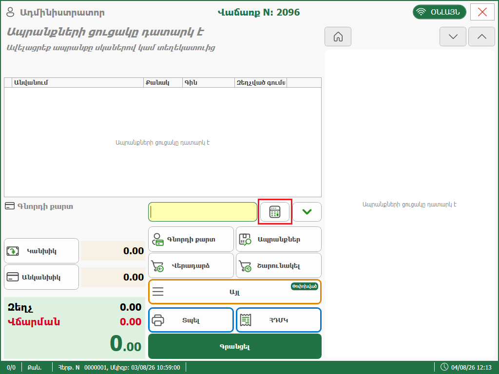Viewport: 499px width, 374px height.
Task: Open the on-screen keypad calculator icon
Action: (x=275, y=212)
